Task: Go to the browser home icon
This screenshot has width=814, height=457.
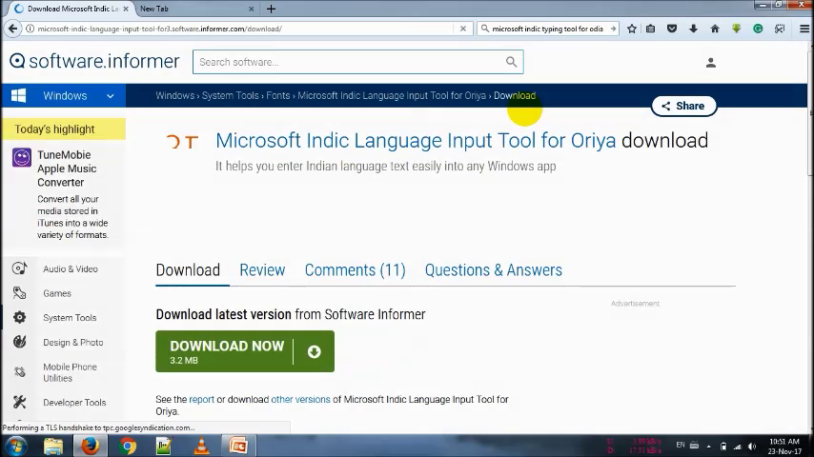Action: 715,29
